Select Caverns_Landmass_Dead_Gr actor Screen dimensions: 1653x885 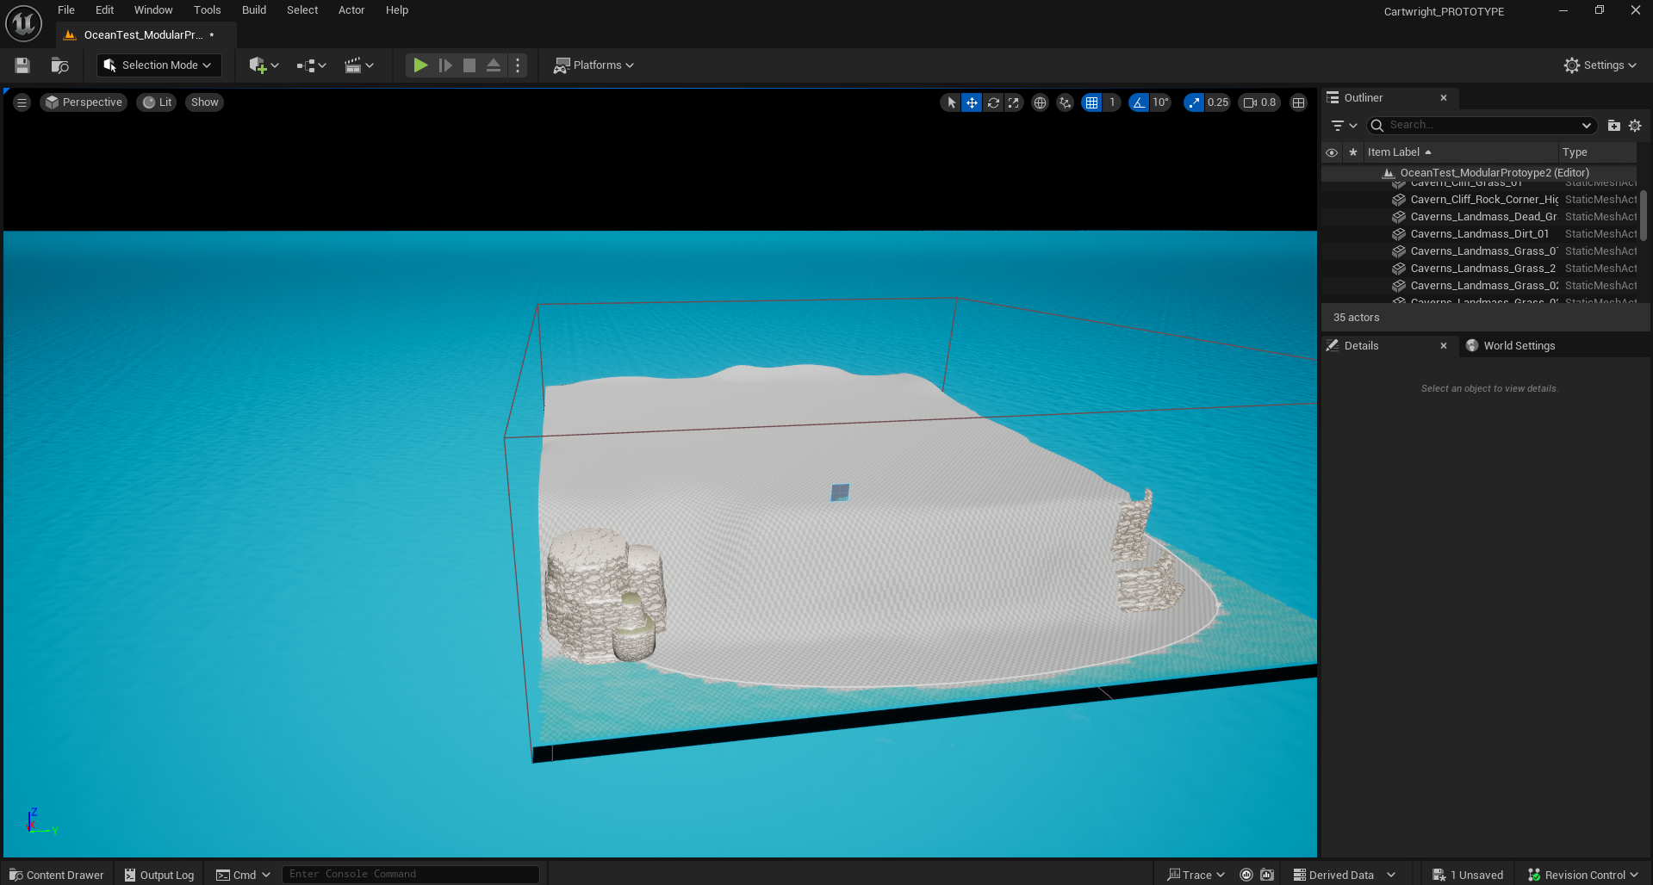click(x=1479, y=217)
